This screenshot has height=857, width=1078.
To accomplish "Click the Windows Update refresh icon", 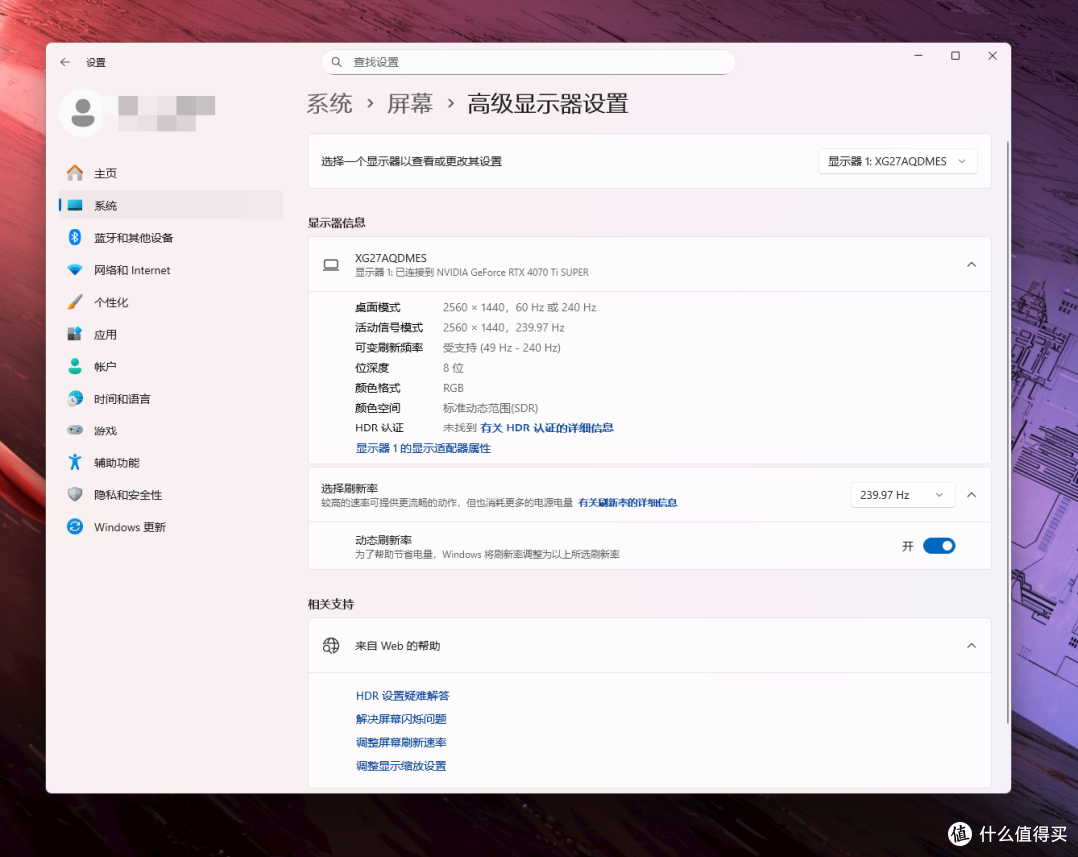I will click(x=75, y=526).
